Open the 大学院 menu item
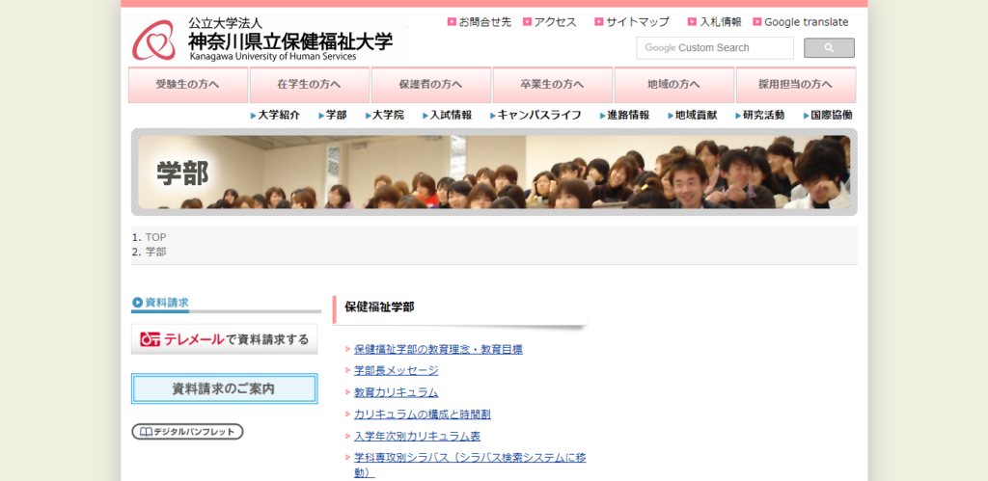The height and width of the screenshot is (481, 988). (385, 116)
